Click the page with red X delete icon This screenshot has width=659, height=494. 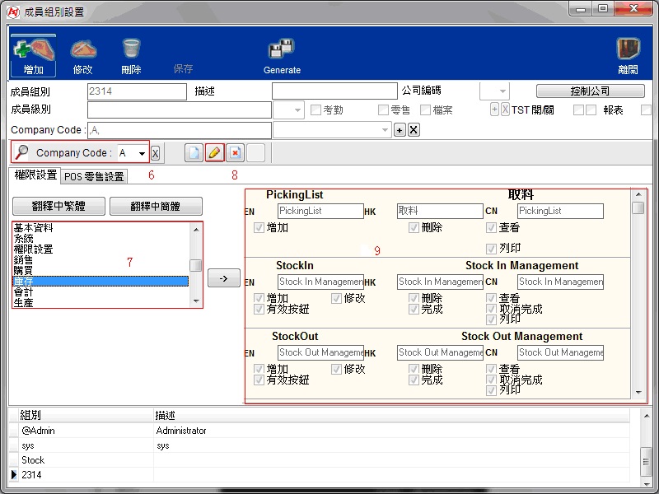pos(236,152)
